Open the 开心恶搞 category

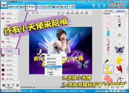[x=11, y=70]
